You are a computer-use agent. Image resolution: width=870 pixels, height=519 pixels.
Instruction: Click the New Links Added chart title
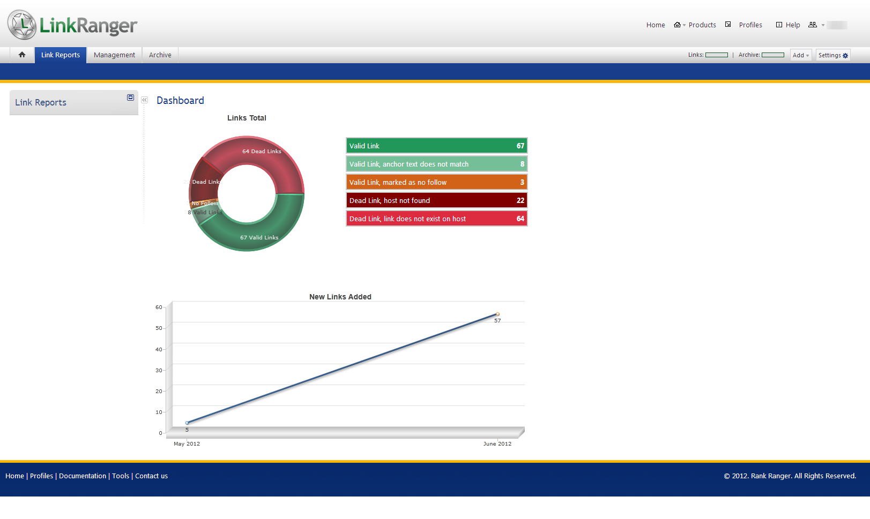340,297
